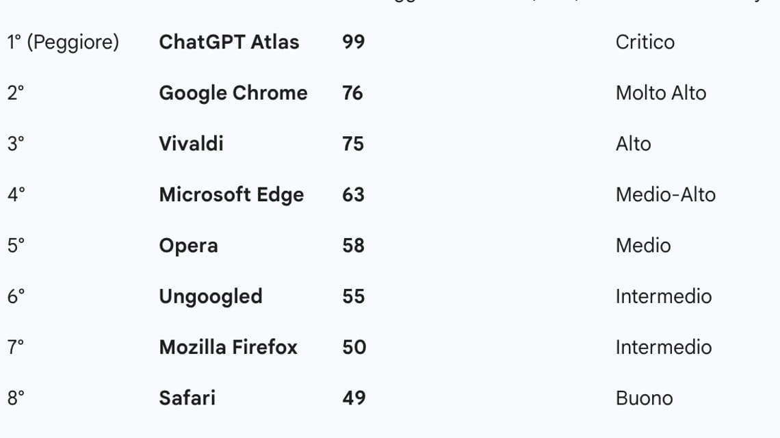780x438 pixels.
Task: Select the Alto rating in Vivaldi row
Action: point(633,144)
